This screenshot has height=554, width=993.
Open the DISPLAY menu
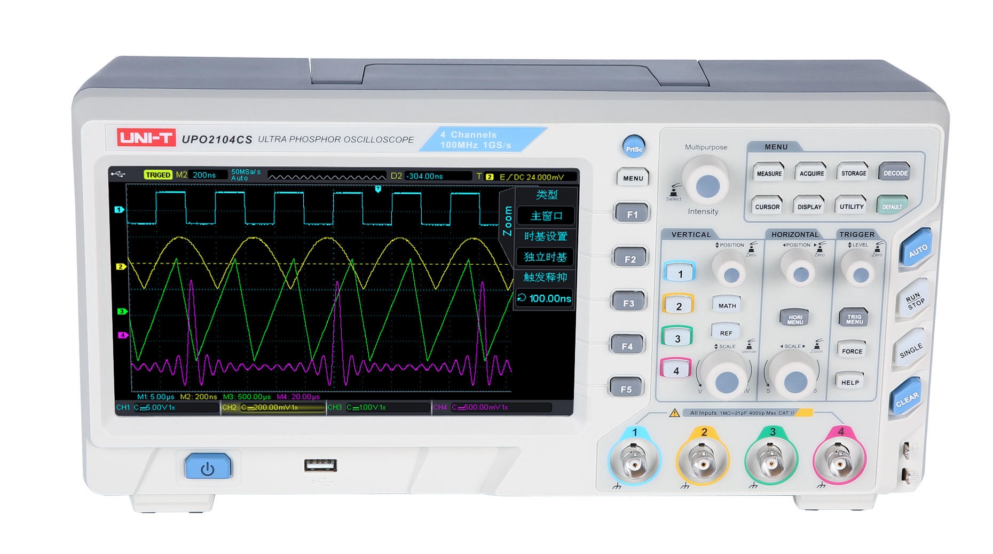[x=809, y=206]
